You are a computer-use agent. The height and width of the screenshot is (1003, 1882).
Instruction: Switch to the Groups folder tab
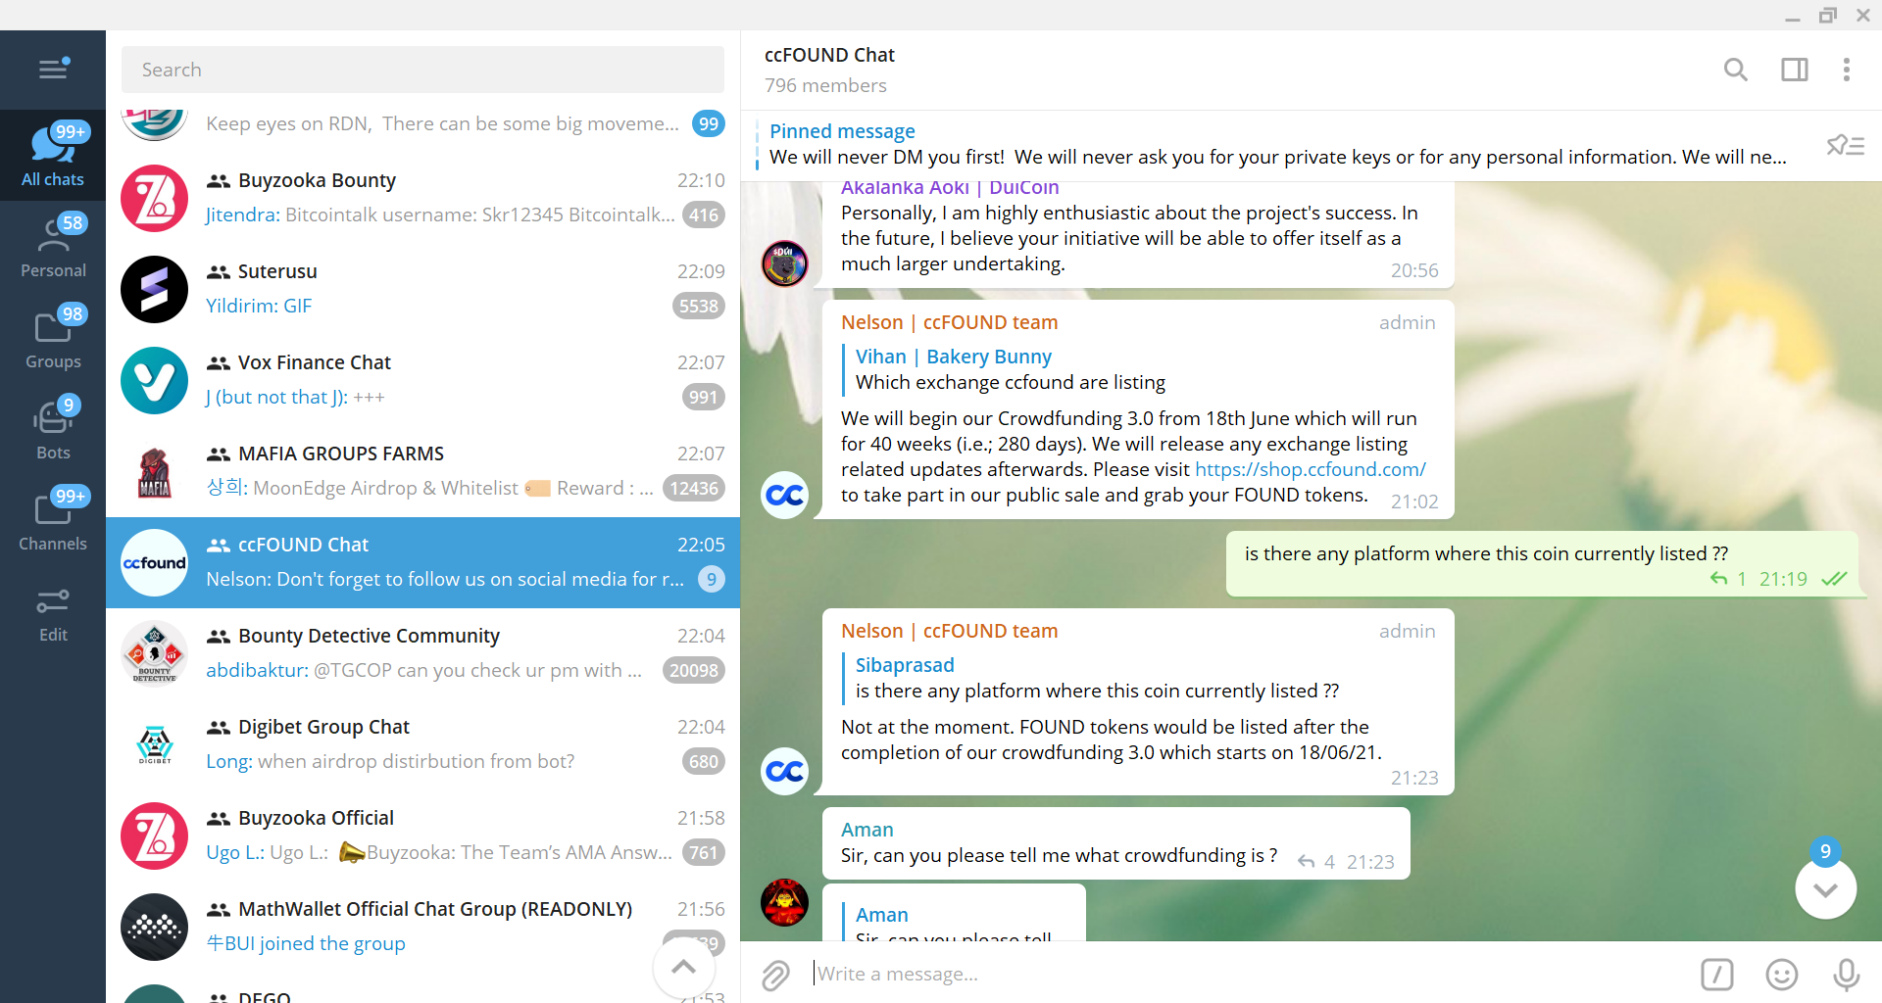[x=53, y=338]
